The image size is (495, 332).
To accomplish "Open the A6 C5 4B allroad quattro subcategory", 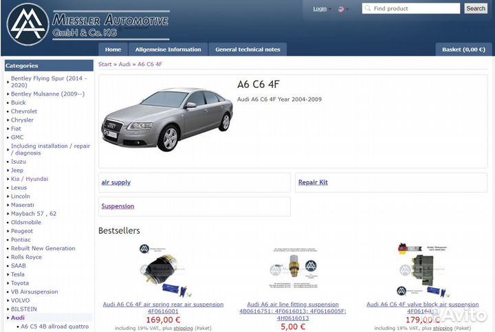I will click(54, 327).
